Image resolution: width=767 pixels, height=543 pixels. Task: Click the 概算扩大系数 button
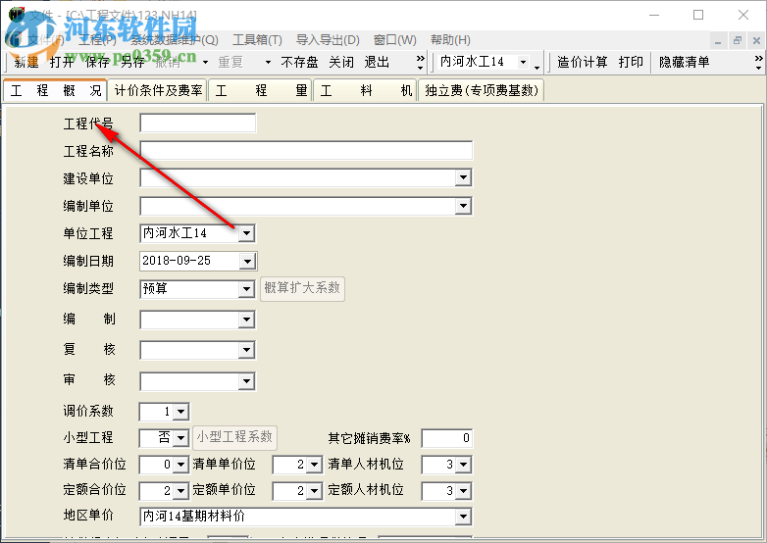(302, 288)
